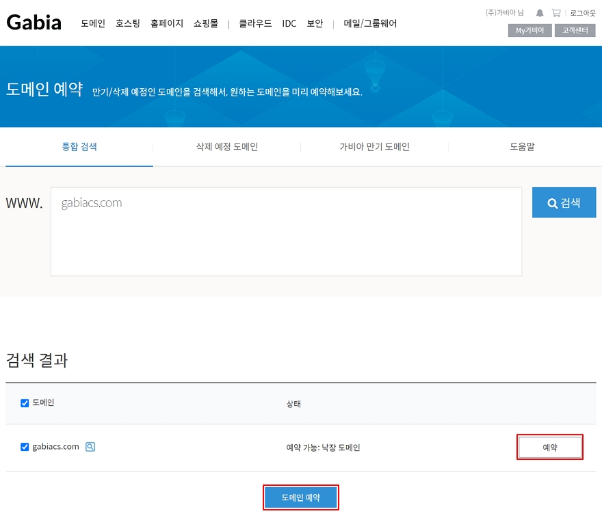Switch to the 가비아 만기 도메인 tab
The image size is (602, 520).
tap(374, 146)
